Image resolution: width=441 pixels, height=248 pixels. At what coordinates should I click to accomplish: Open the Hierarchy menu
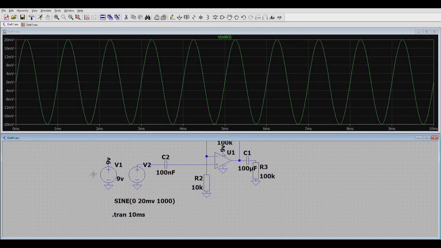coord(22,11)
